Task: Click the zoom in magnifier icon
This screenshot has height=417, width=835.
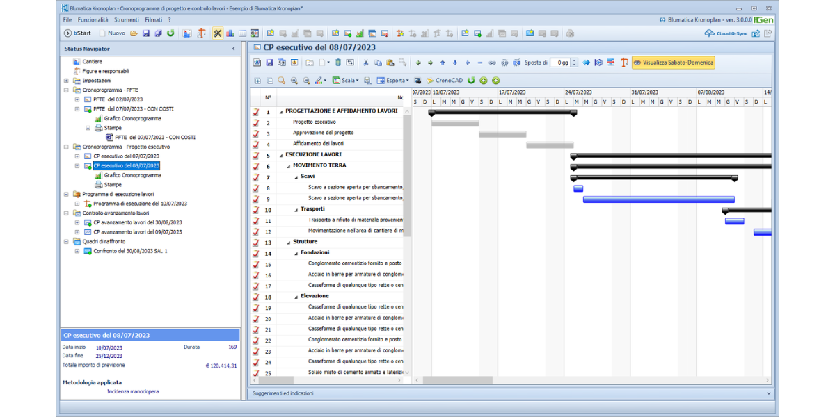Action: click(x=294, y=81)
